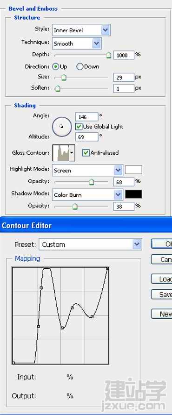The image size is (172, 415).
Task: Select the Up direction radio button
Action: click(56, 67)
